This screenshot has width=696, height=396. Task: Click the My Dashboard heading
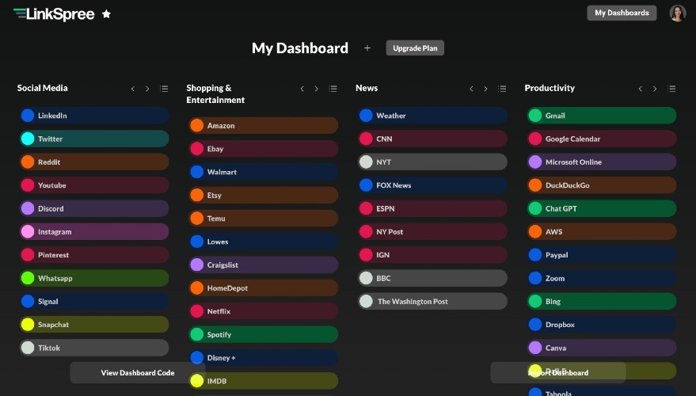click(300, 48)
